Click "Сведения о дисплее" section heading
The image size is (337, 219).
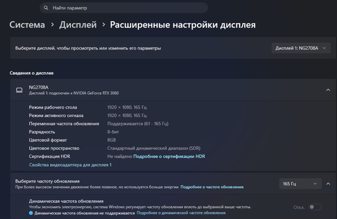[x=32, y=73]
